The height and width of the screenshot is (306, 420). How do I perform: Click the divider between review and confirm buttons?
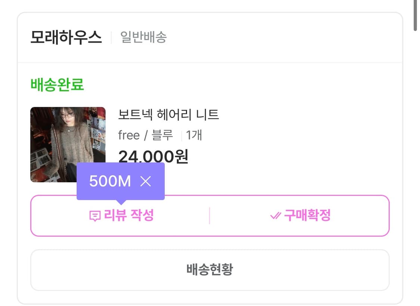point(209,216)
